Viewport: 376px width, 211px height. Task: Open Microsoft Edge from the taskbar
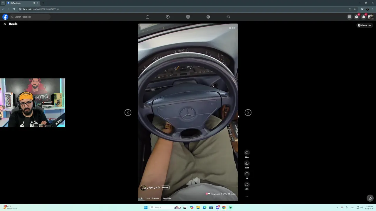(205, 207)
